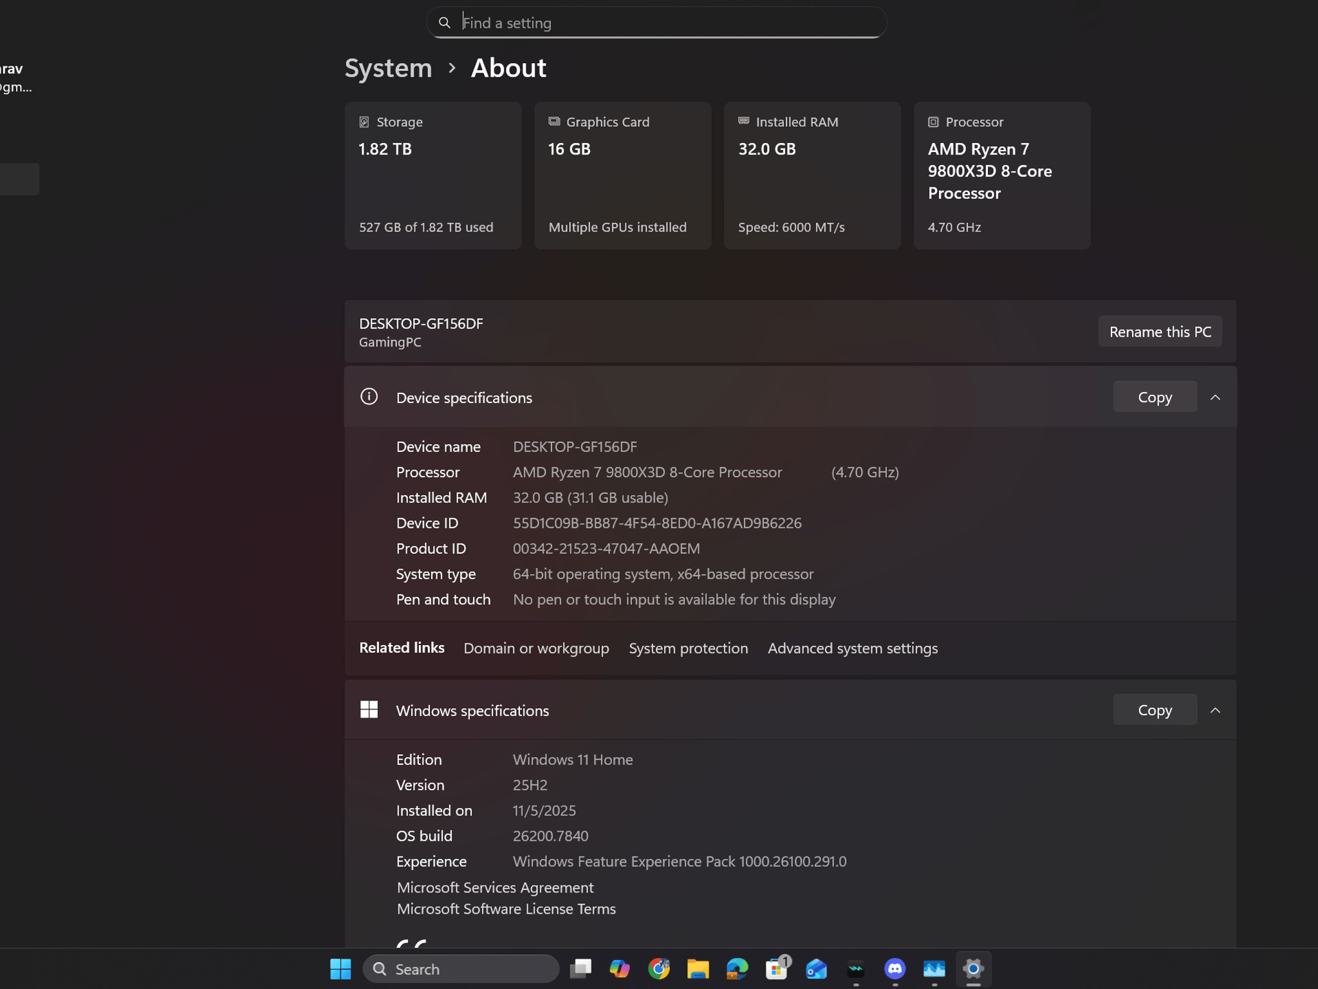Click the Product ID value 00342-21523-47047-AAOEM
The width and height of the screenshot is (1318, 989).
(606, 549)
